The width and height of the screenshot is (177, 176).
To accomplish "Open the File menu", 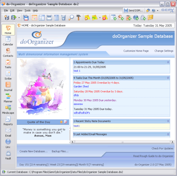I will [x=6, y=10].
